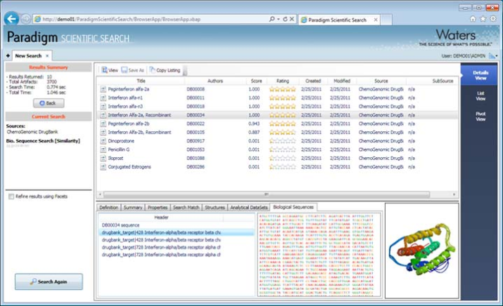Click the search magnifier in address bar
The image size is (503, 306).
(272, 19)
